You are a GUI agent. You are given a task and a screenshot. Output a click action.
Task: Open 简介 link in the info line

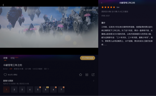tap(47, 69)
